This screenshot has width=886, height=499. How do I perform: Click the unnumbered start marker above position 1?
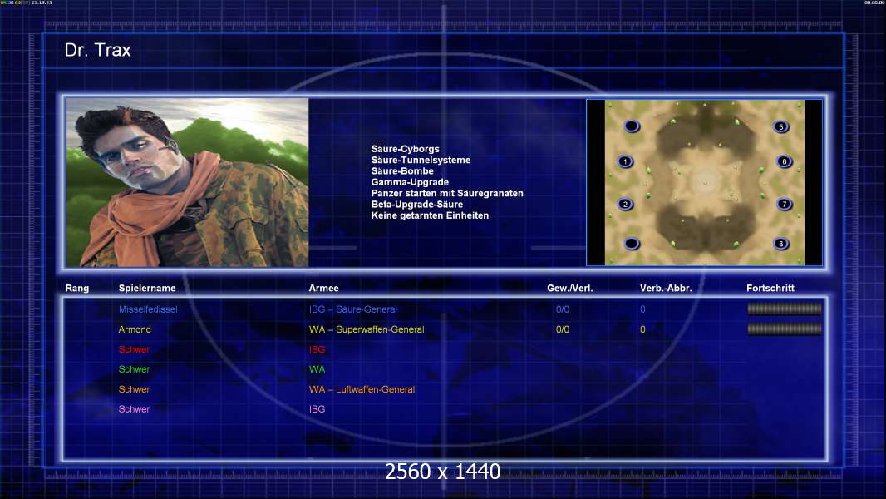pyautogui.click(x=632, y=126)
